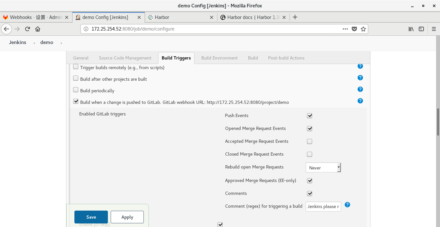440x227 pixels.
Task: Click the page vertical scrollbar thumb
Action: point(438,122)
